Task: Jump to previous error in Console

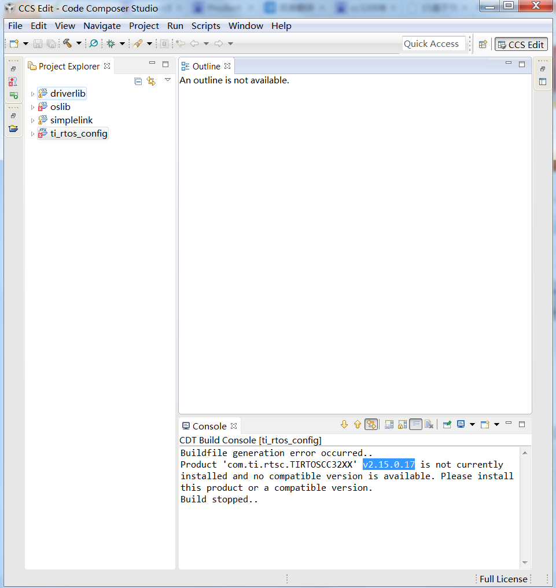Action: (x=358, y=424)
